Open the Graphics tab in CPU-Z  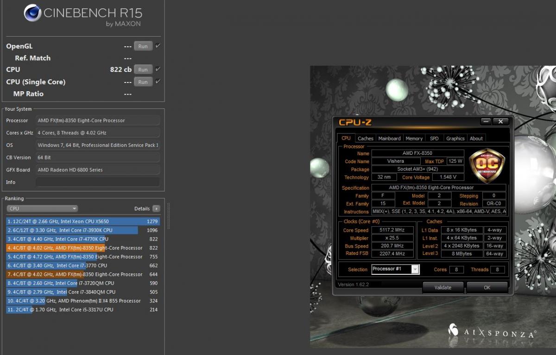coord(455,139)
